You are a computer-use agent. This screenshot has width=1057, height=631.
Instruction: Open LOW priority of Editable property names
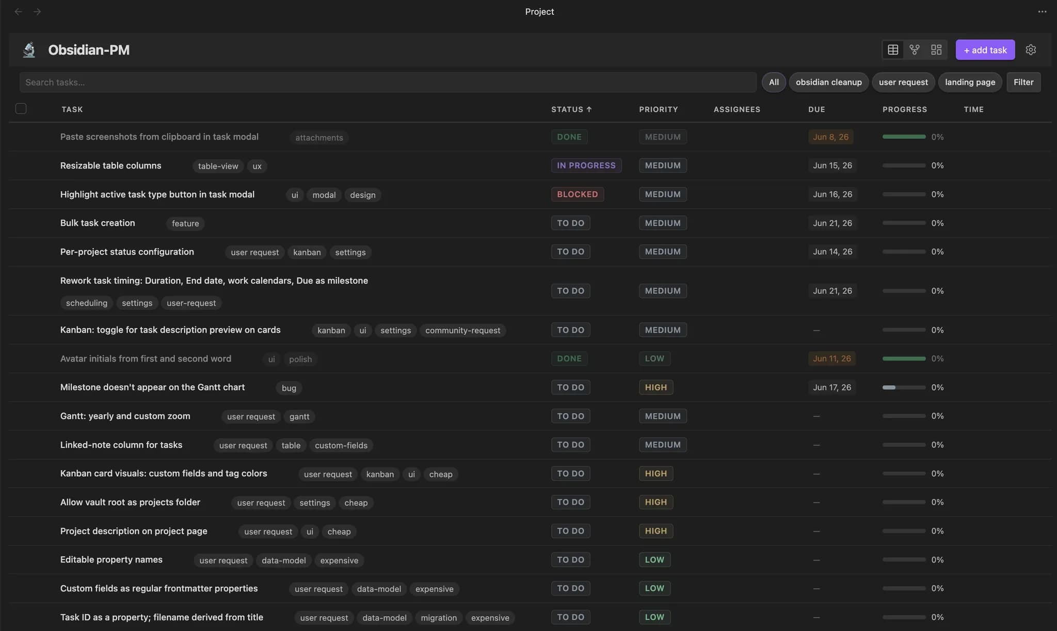tap(654, 559)
